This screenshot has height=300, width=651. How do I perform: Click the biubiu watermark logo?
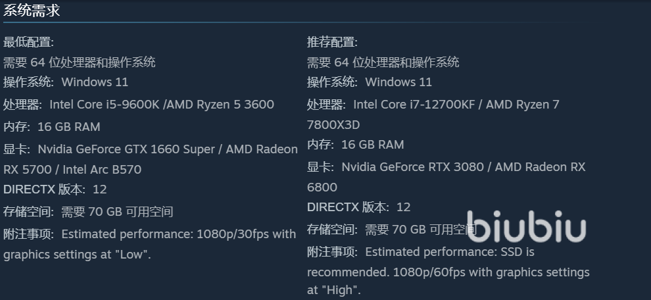click(x=526, y=227)
